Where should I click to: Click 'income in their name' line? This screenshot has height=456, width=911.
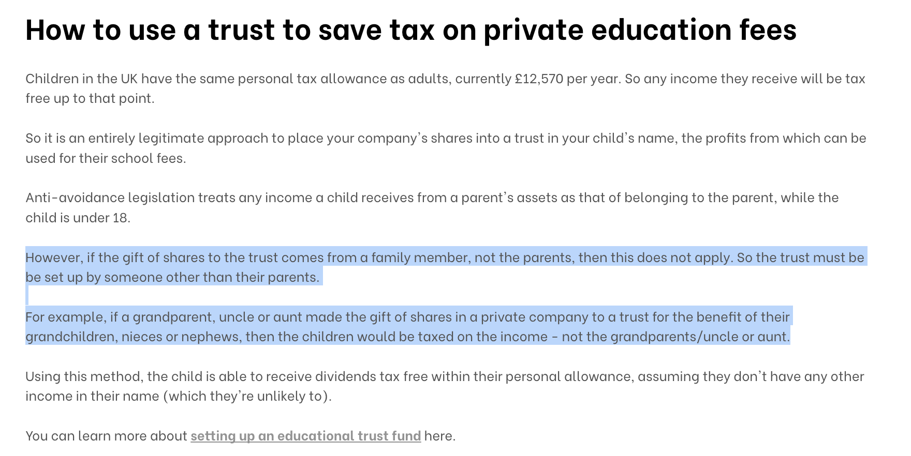click(x=179, y=396)
